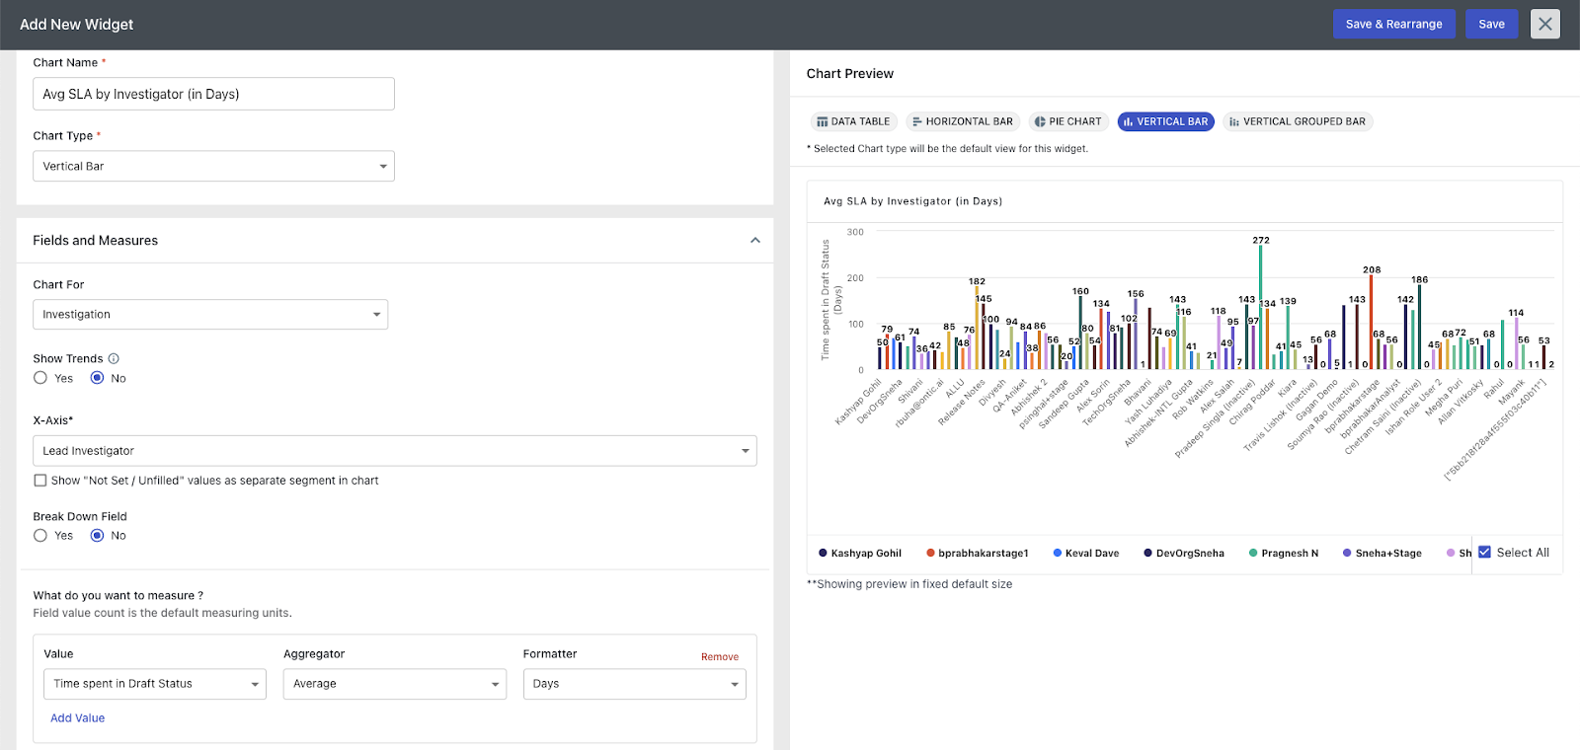This screenshot has height=750, width=1580.
Task: Click the Data Table chart type icon
Action: (x=823, y=122)
